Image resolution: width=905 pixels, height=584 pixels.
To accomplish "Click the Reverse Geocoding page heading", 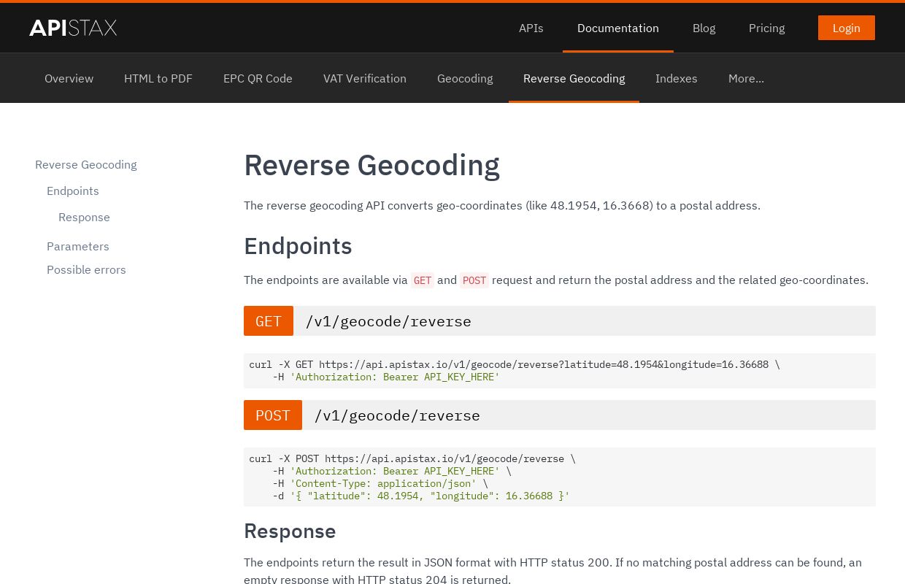I will pyautogui.click(x=371, y=165).
